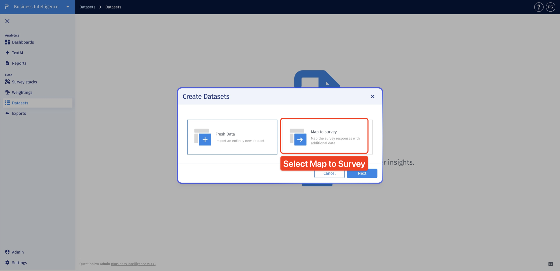Click the Map to survey arrow icon
560x271 pixels.
click(x=300, y=140)
